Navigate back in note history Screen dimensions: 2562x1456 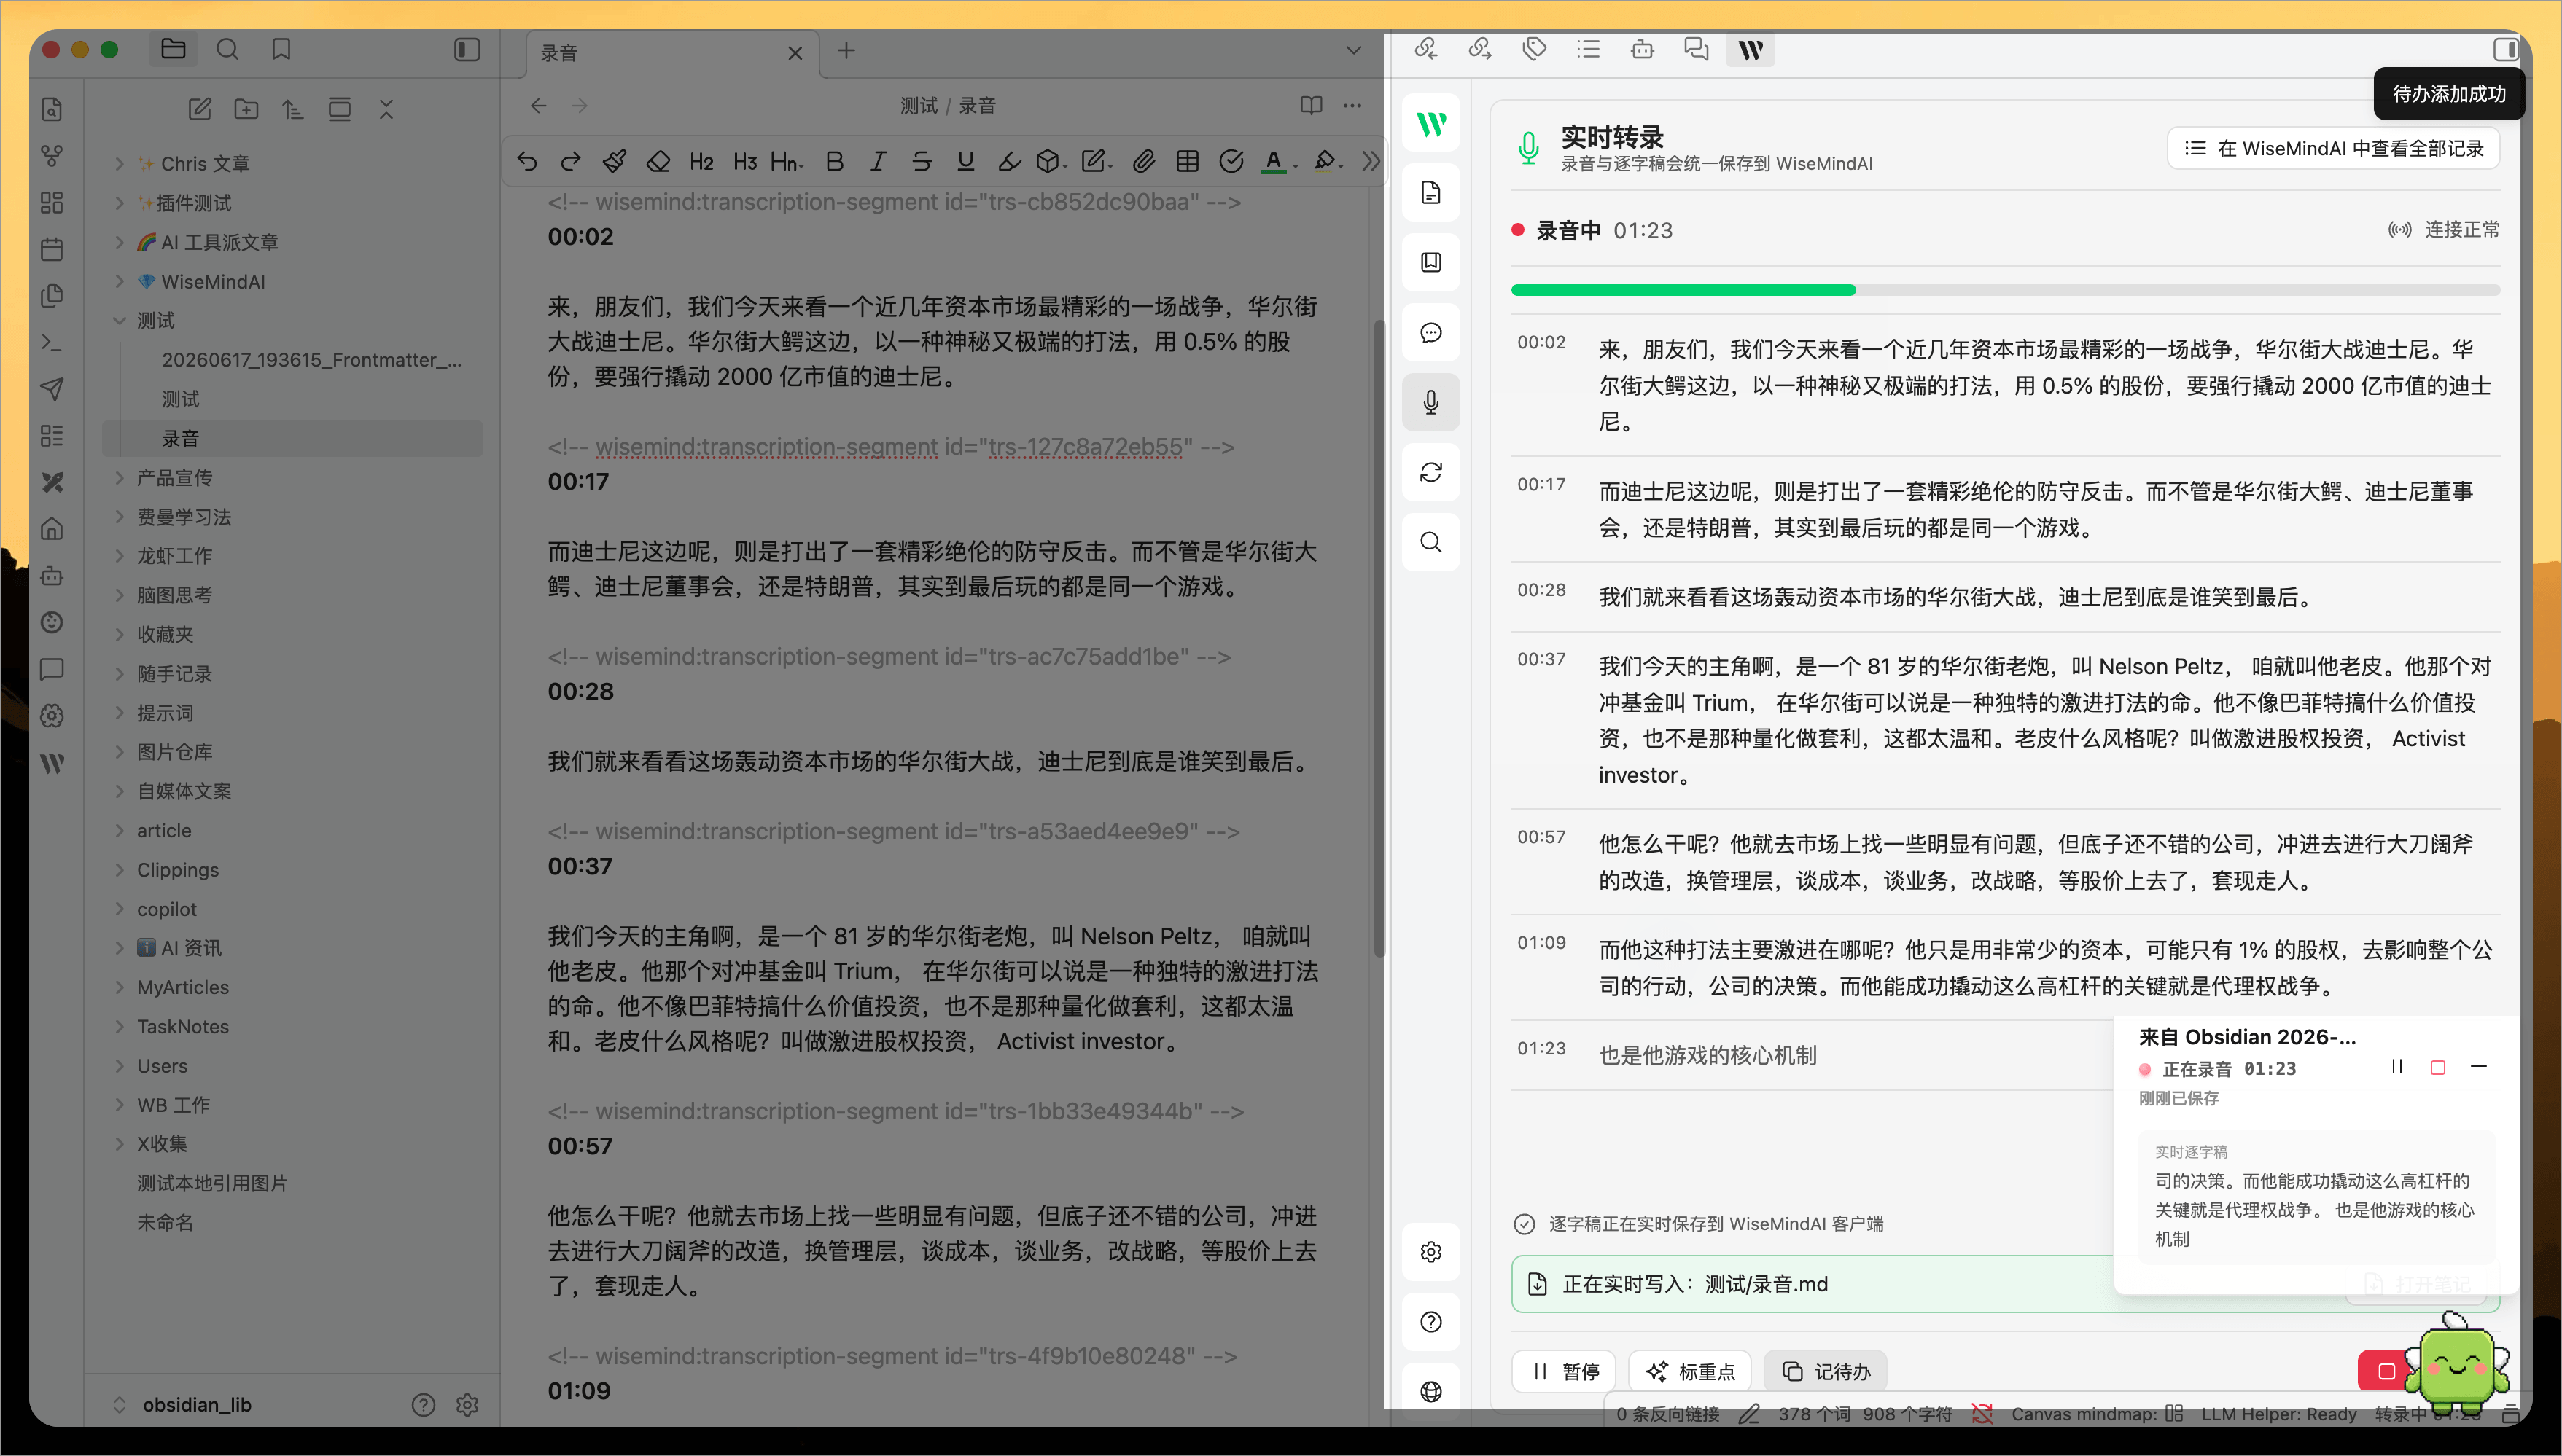point(538,105)
